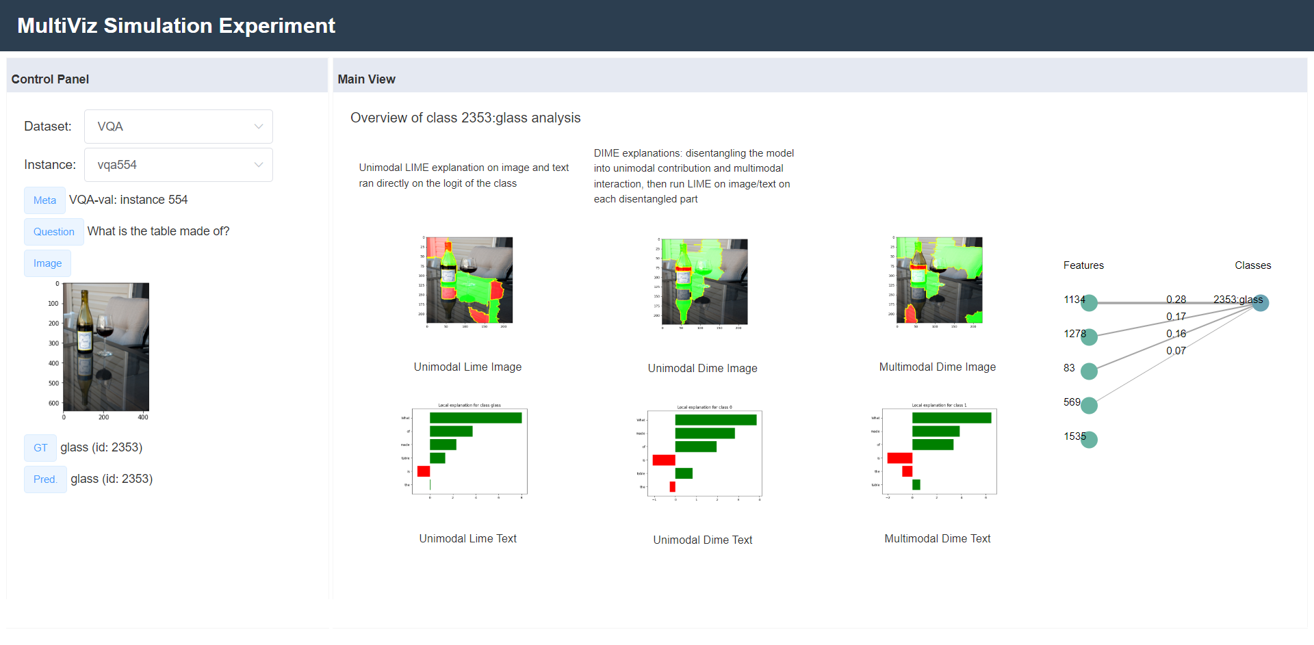Click the GT tag label
The height and width of the screenshot is (645, 1314).
(x=40, y=448)
